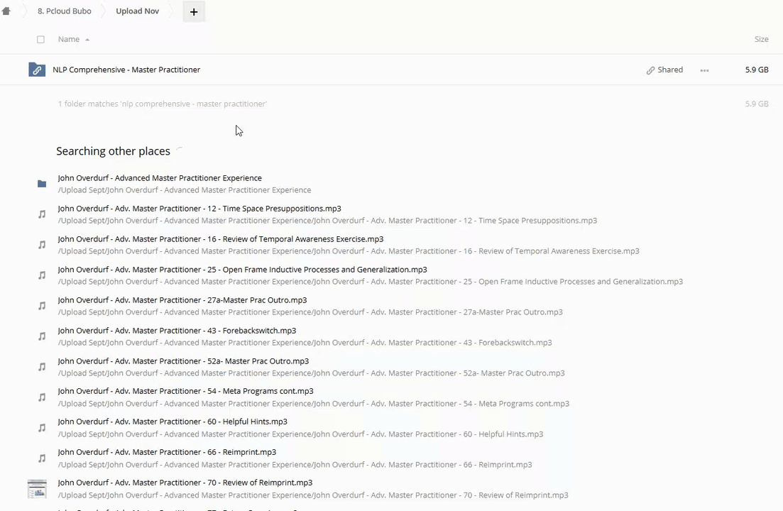The height and width of the screenshot is (511, 783).
Task: Open the Shared link indicator
Action: pos(664,70)
